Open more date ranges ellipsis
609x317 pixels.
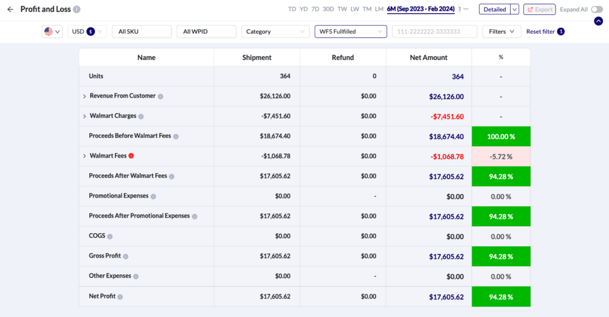[x=466, y=9]
